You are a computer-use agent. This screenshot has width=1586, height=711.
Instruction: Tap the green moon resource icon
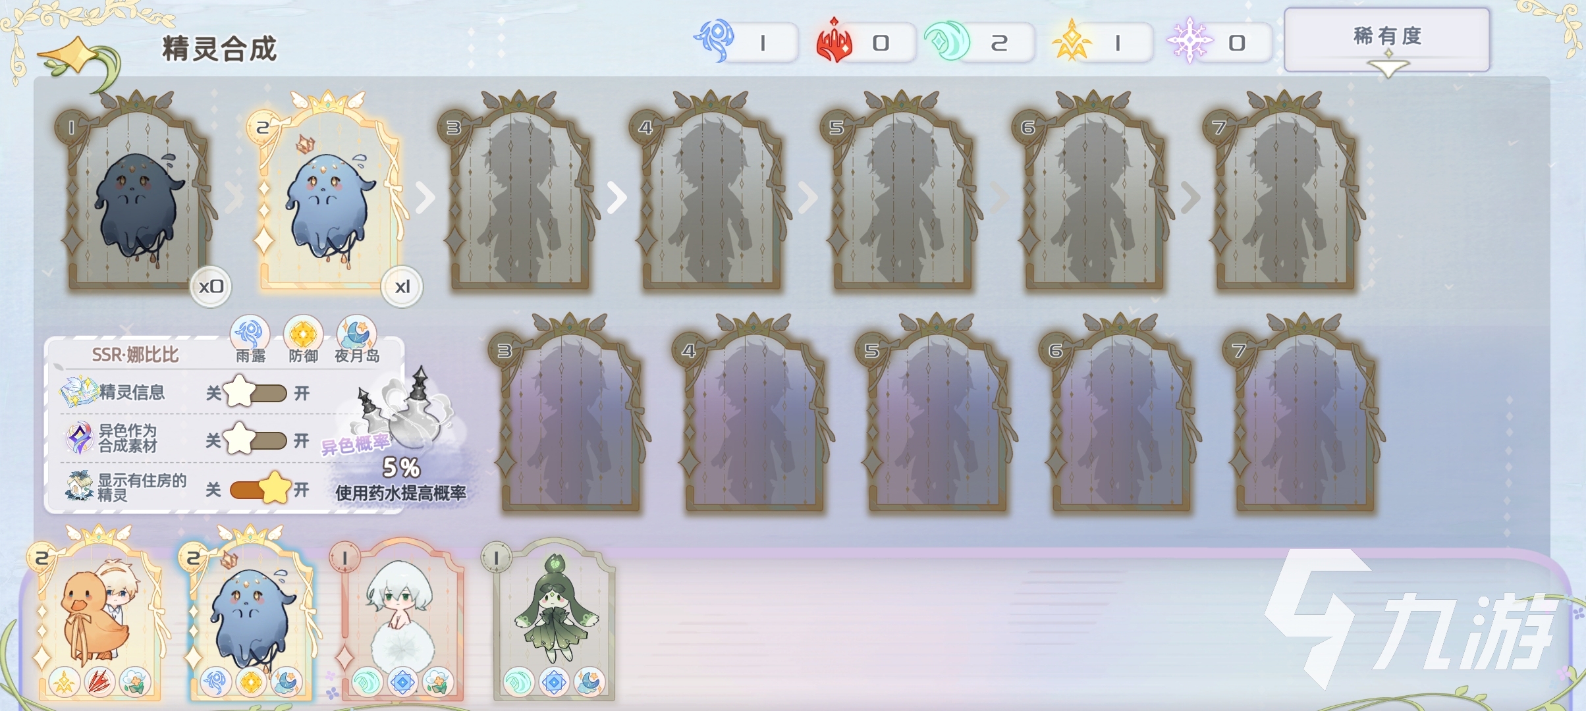point(947,41)
